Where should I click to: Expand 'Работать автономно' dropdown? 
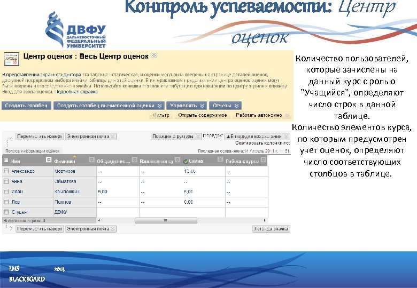click(287, 115)
